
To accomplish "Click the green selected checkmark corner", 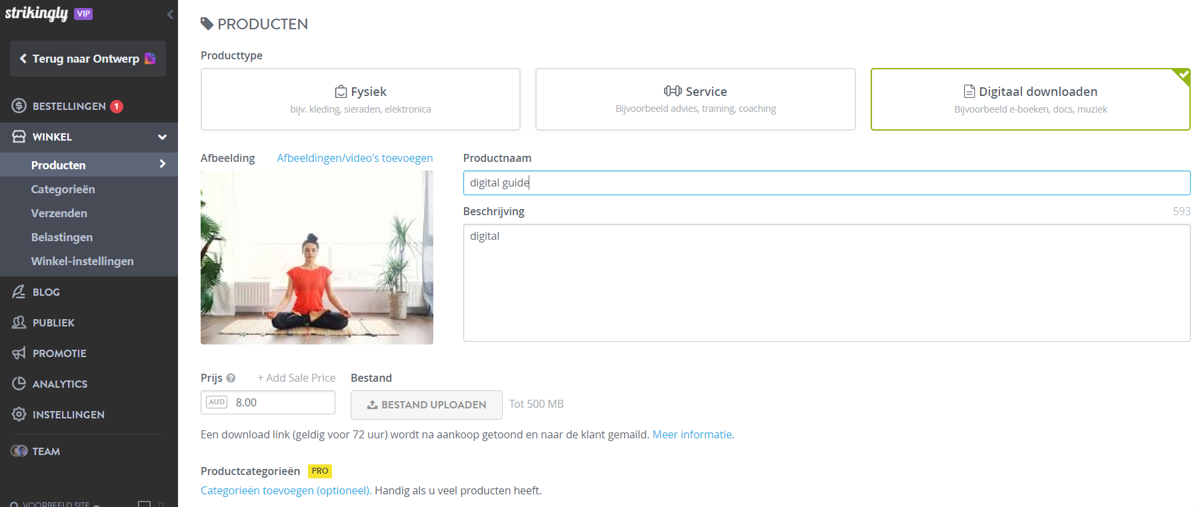I will pos(1183,75).
